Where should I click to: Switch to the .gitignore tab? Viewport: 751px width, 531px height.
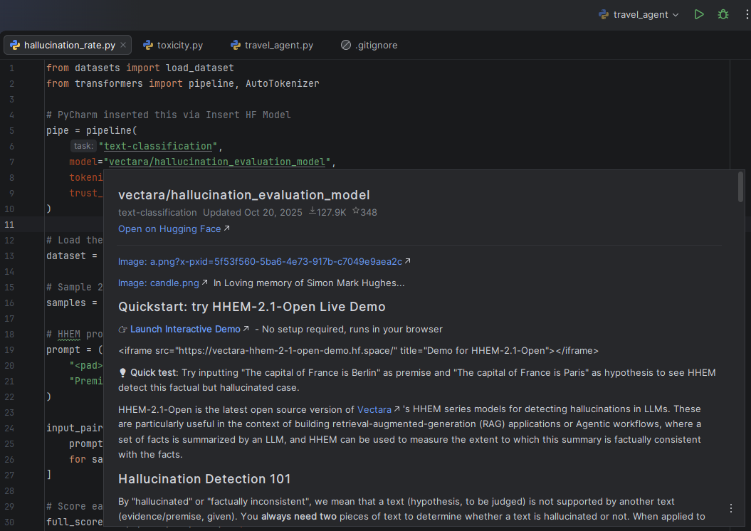coord(369,45)
